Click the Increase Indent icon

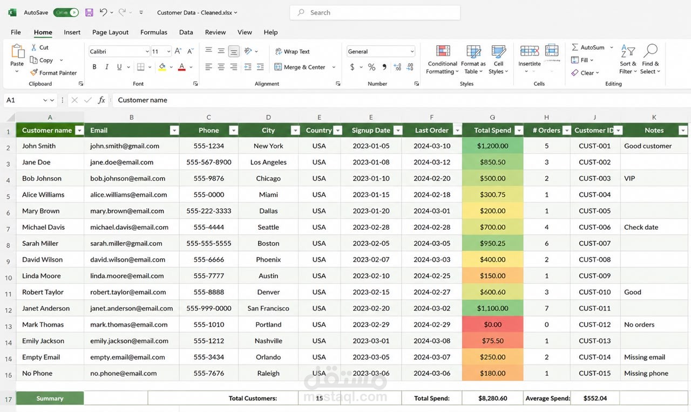[x=260, y=67]
